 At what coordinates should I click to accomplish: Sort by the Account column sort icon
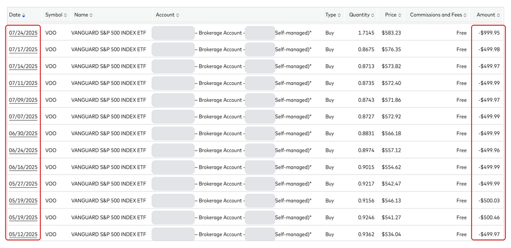point(178,15)
